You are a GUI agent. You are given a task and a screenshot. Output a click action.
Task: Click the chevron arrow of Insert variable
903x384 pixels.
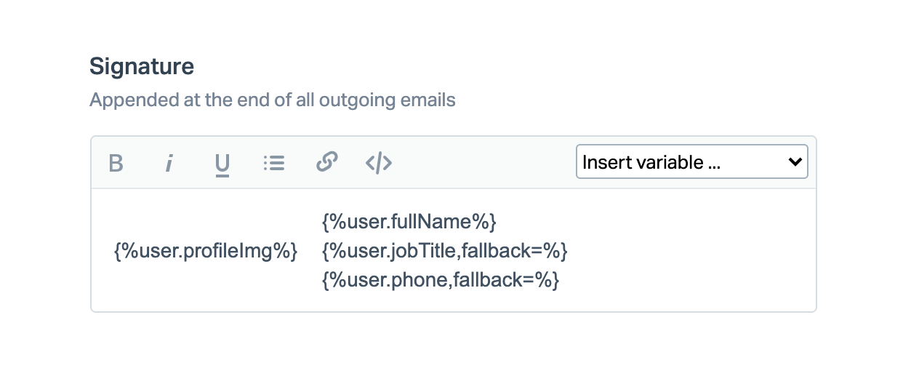(x=794, y=162)
